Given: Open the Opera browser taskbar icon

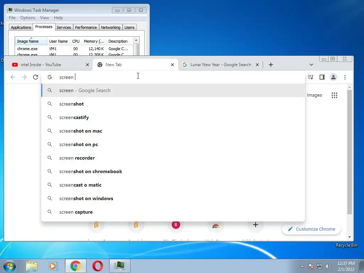Looking at the screenshot, I should click(x=98, y=266).
